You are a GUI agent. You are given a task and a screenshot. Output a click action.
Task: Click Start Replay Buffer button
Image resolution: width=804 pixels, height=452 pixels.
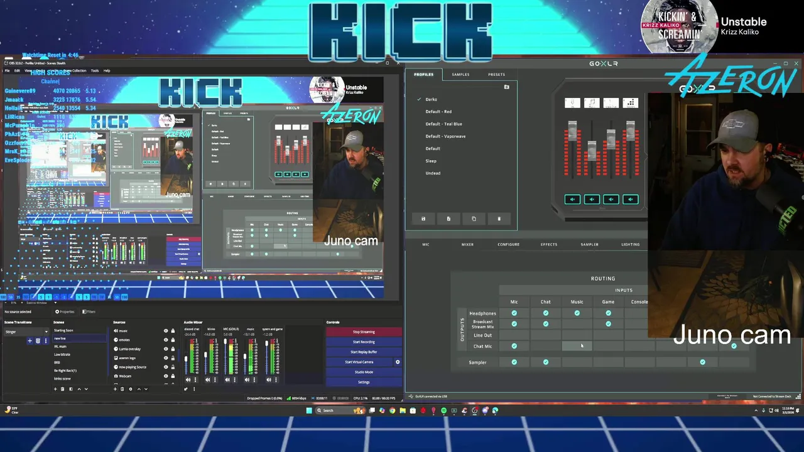[x=364, y=352]
